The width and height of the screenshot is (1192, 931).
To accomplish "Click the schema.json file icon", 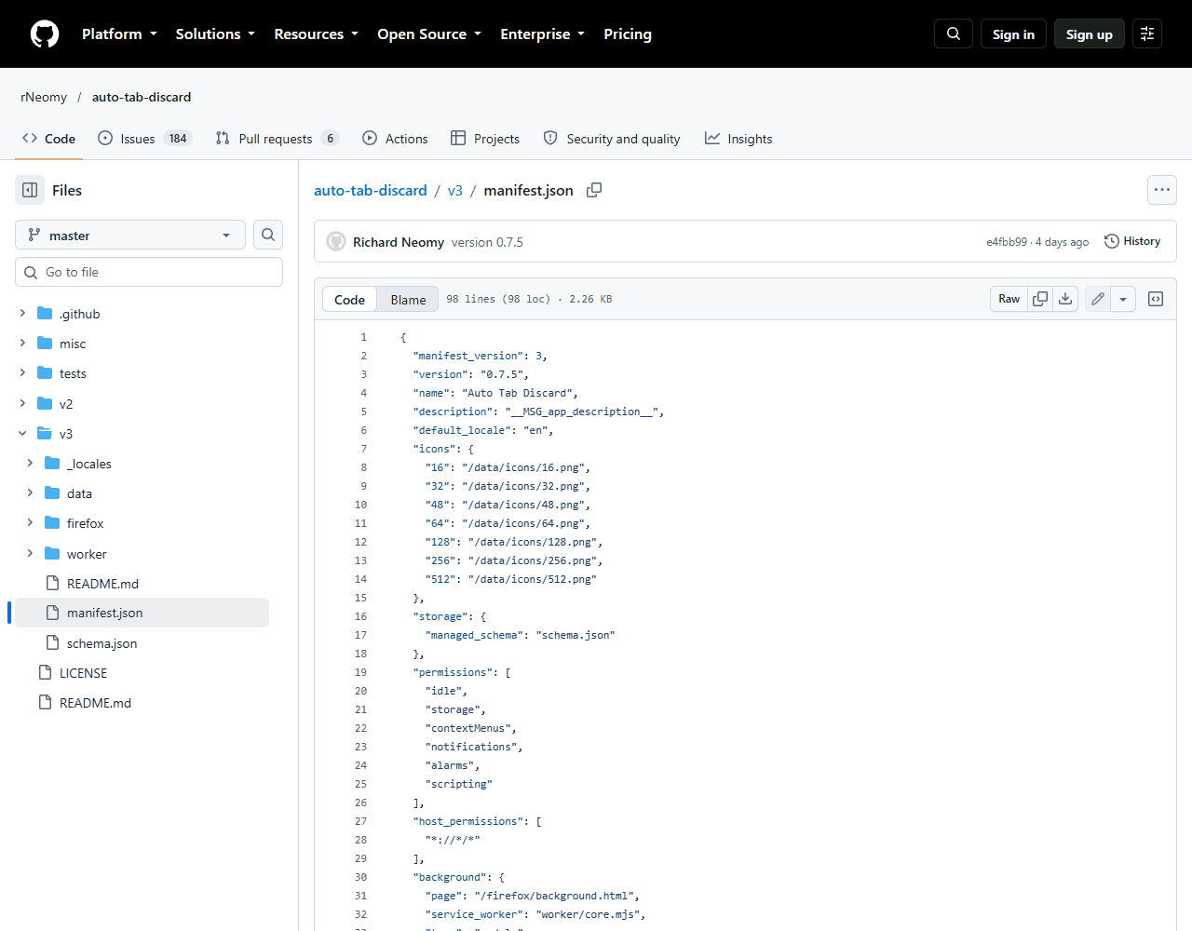I will point(52,642).
